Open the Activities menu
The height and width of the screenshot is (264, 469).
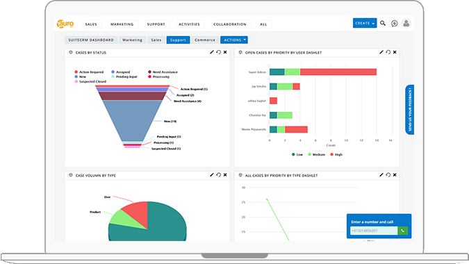point(189,24)
